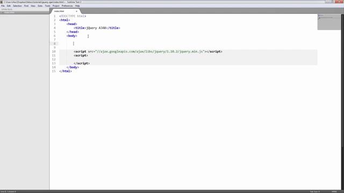The width and height of the screenshot is (344, 193).
Task: Click the opening body tag on line 6
Action: point(72,36)
